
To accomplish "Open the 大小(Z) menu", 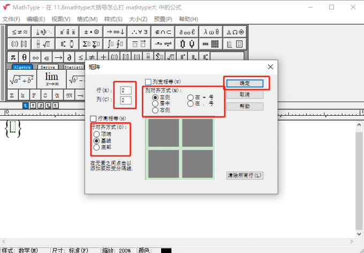I will [x=138, y=19].
